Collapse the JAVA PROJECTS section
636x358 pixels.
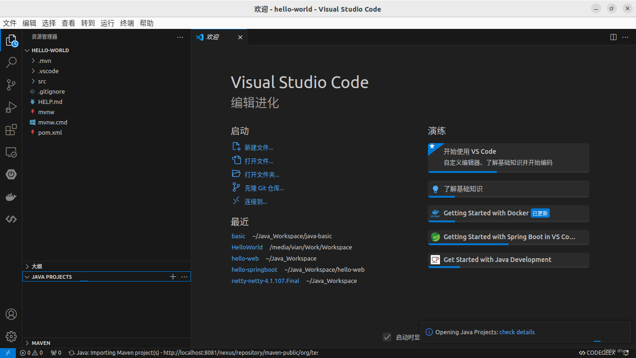(x=95, y=277)
